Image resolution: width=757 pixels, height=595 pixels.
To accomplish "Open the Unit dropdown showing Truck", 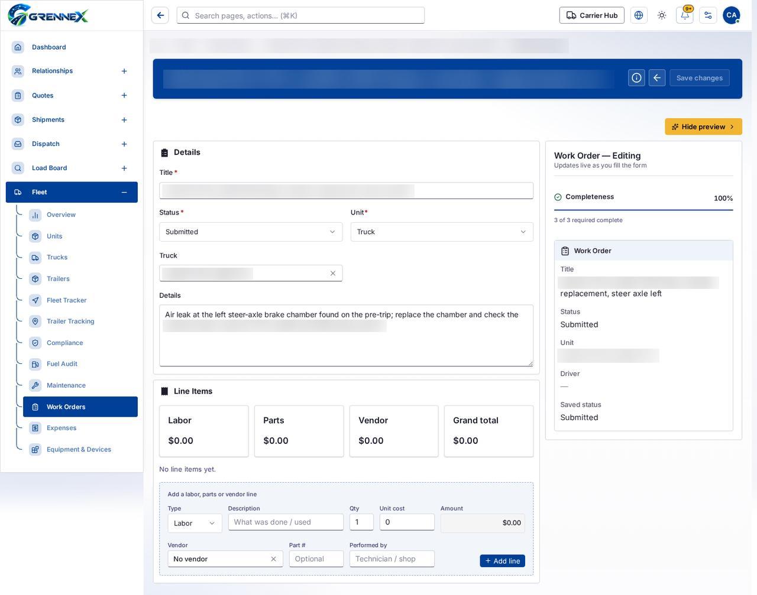I will pos(442,232).
